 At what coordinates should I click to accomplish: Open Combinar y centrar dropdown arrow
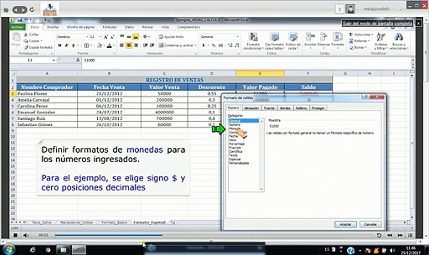pos(195,45)
